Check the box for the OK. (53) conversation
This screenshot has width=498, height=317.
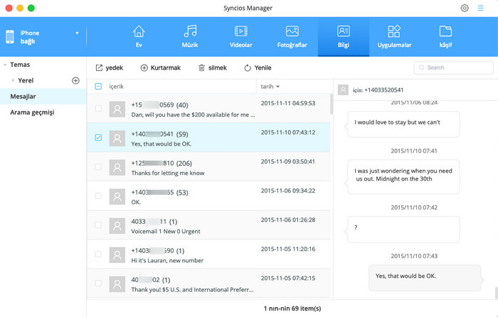[98, 195]
